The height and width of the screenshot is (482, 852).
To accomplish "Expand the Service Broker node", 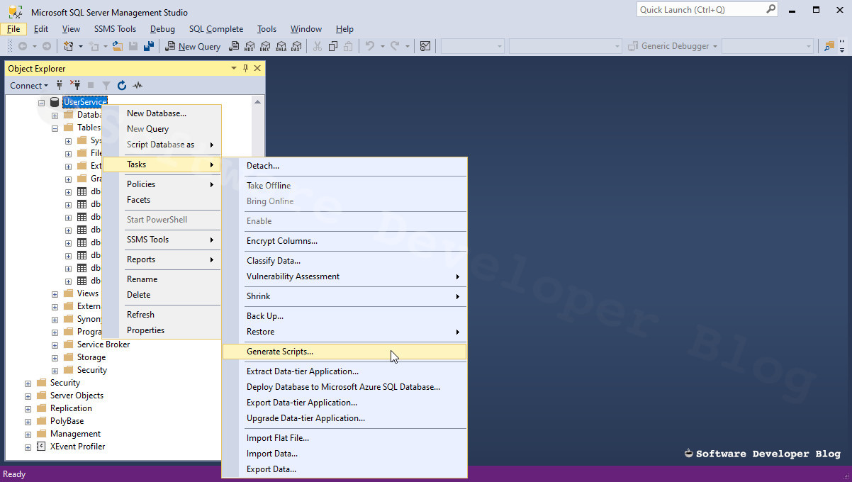I will [x=55, y=345].
